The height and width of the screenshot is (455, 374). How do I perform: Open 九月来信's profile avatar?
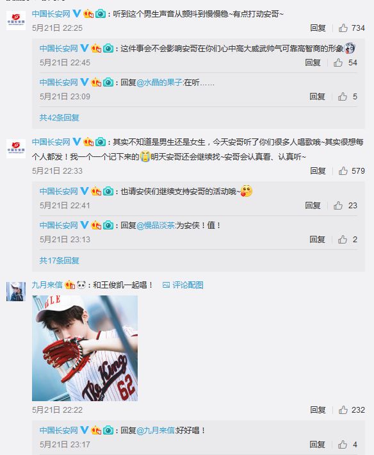pos(16,292)
